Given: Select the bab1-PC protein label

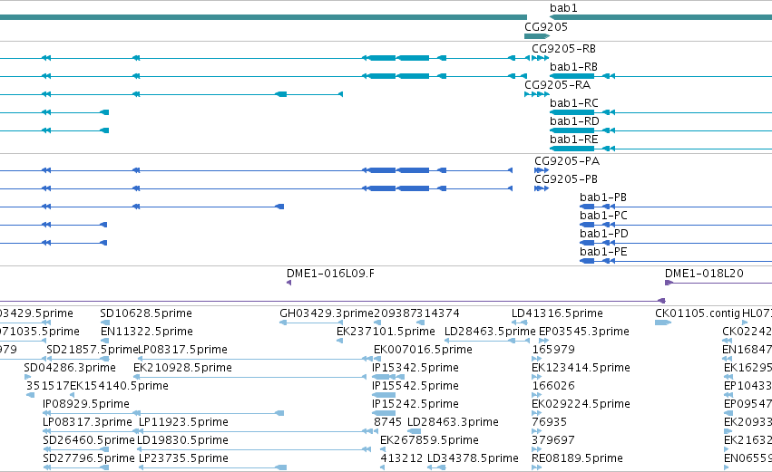Looking at the screenshot, I should [x=603, y=216].
